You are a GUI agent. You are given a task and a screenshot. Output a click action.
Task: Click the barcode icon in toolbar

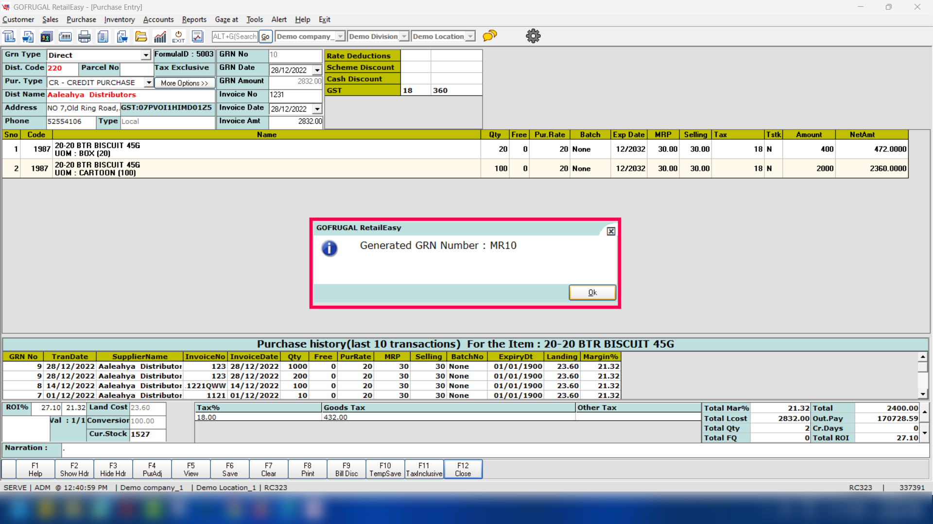[x=65, y=36]
